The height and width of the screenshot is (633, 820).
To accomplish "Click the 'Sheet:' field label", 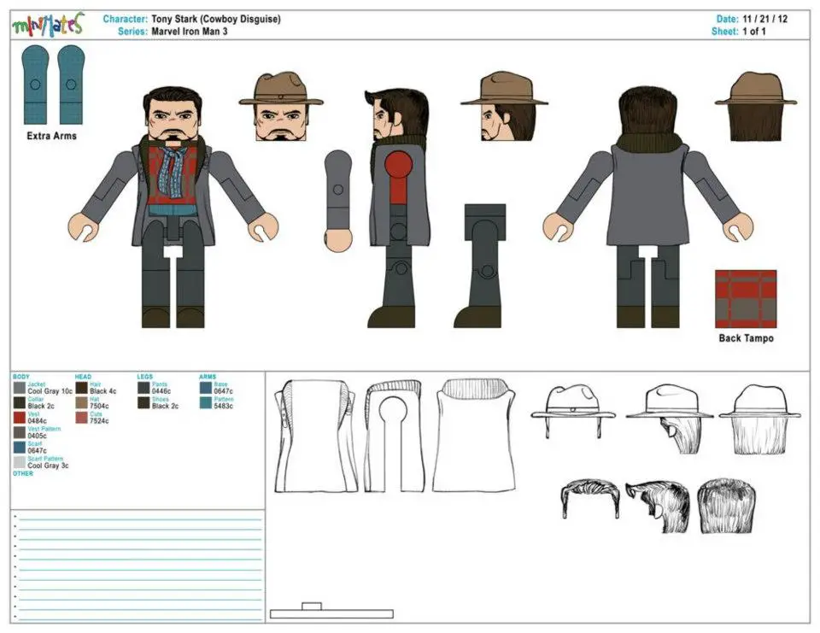I will 725,32.
